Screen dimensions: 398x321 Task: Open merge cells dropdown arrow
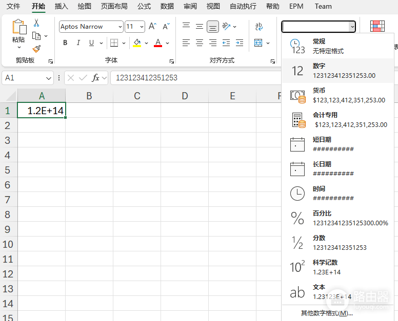pyautogui.click(x=268, y=43)
